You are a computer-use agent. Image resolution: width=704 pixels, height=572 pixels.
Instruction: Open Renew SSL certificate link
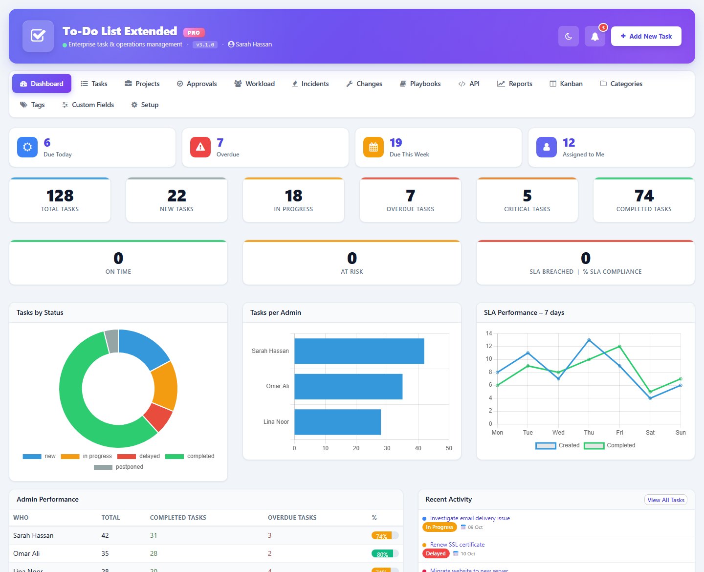457,545
